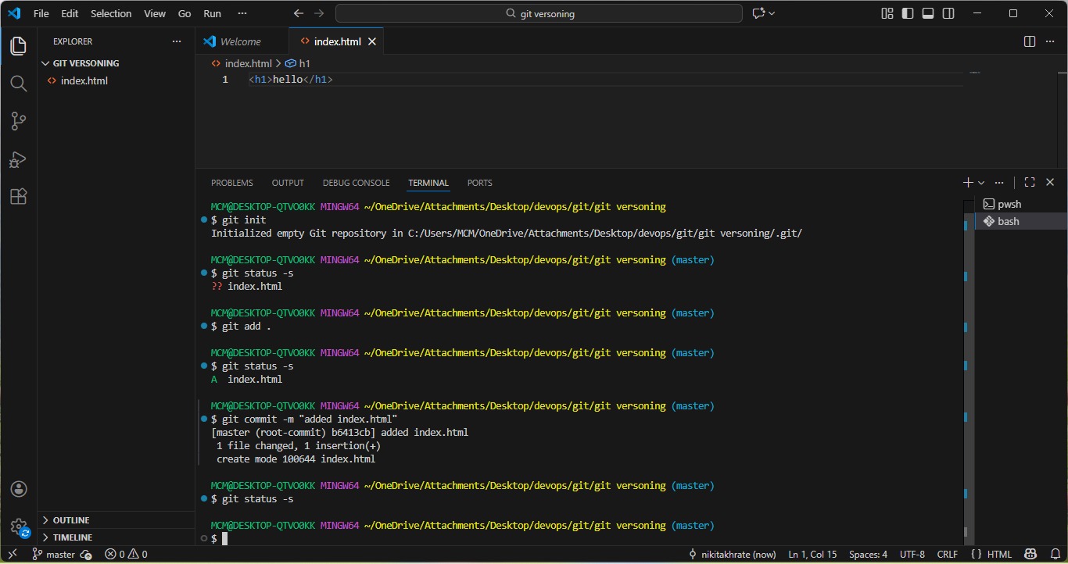The height and width of the screenshot is (564, 1068).
Task: Open the Copilot chat dropdown chevron
Action: pyautogui.click(x=772, y=13)
